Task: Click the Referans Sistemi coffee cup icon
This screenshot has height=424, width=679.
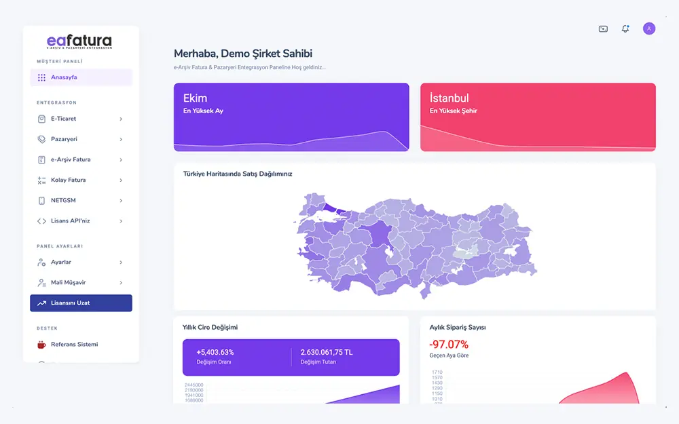Action: pos(41,345)
